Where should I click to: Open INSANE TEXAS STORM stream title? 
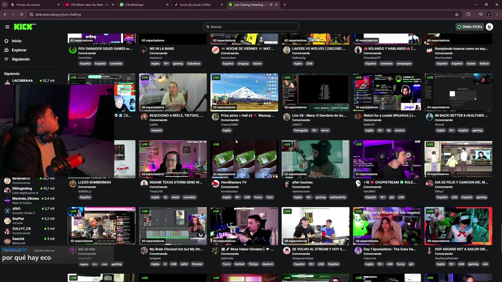click(x=176, y=182)
